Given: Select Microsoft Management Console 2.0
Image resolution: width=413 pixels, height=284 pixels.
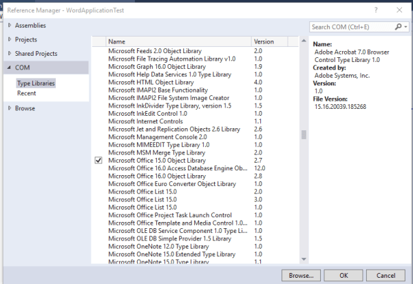Looking at the screenshot, I should coord(195,137).
